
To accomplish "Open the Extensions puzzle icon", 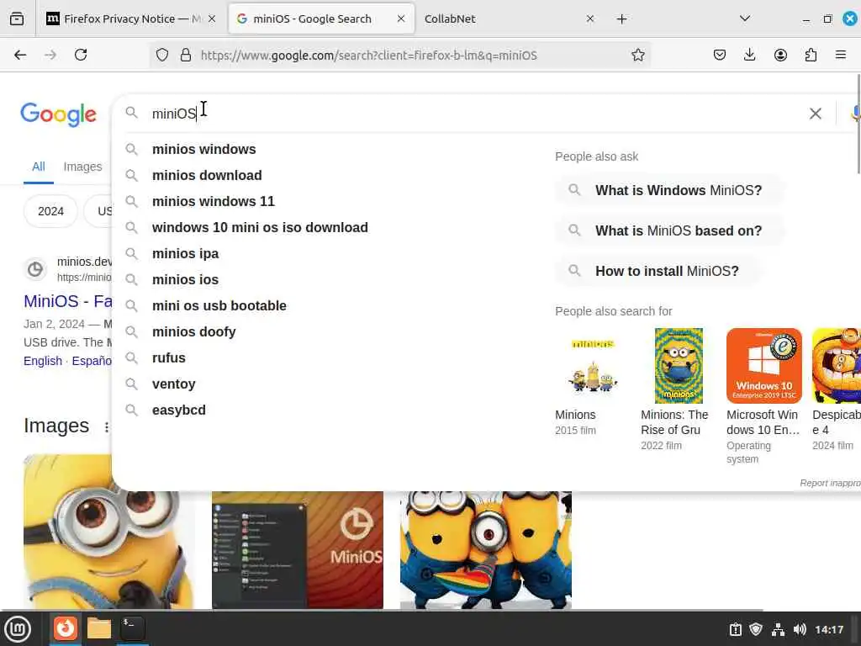I will click(811, 55).
